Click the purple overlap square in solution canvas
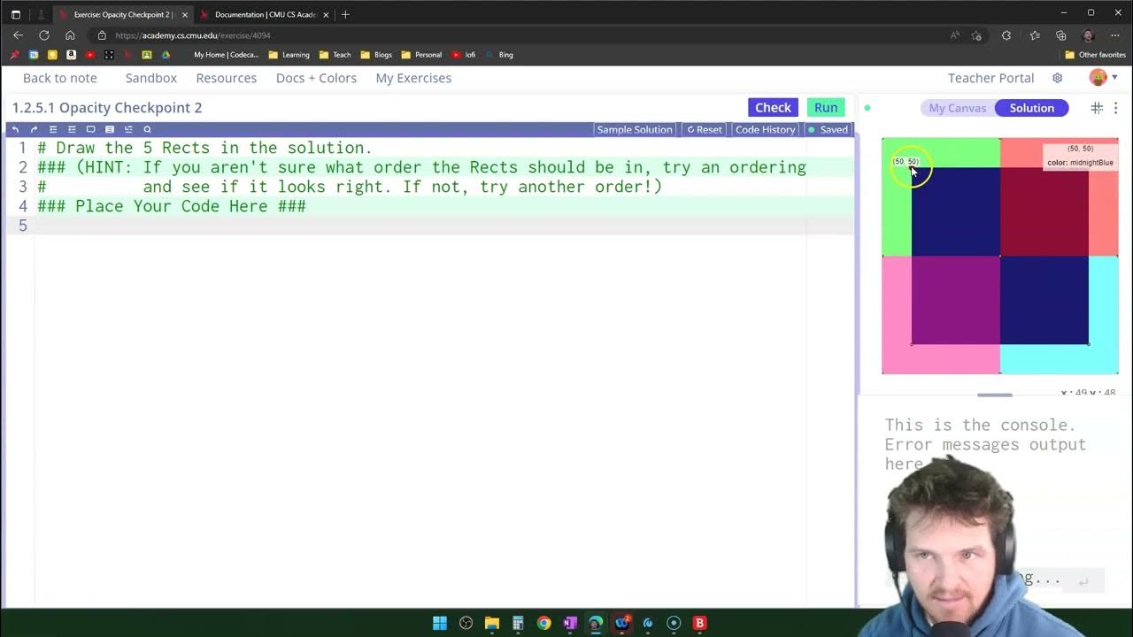Viewport: 1133px width, 637px height. click(x=956, y=300)
